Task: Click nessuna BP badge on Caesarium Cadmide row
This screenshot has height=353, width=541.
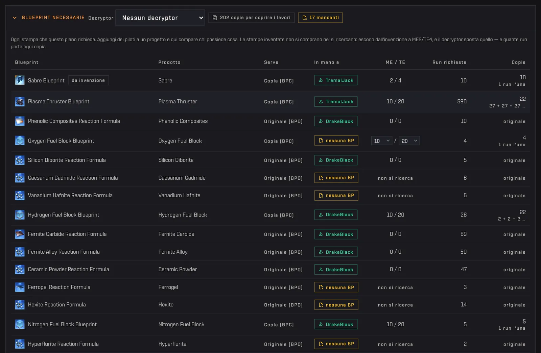Action: coord(336,178)
